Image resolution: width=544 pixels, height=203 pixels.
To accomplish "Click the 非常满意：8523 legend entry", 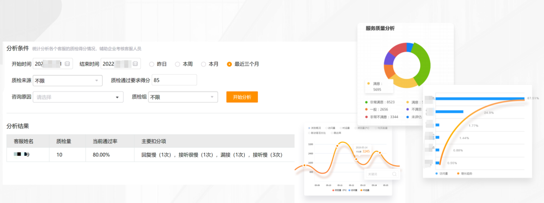I will (380, 103).
